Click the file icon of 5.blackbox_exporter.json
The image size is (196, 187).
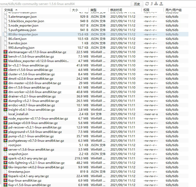coord(5,21)
